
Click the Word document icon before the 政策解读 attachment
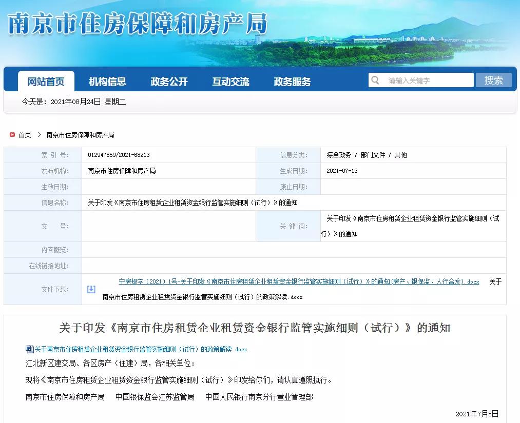pos(28,349)
